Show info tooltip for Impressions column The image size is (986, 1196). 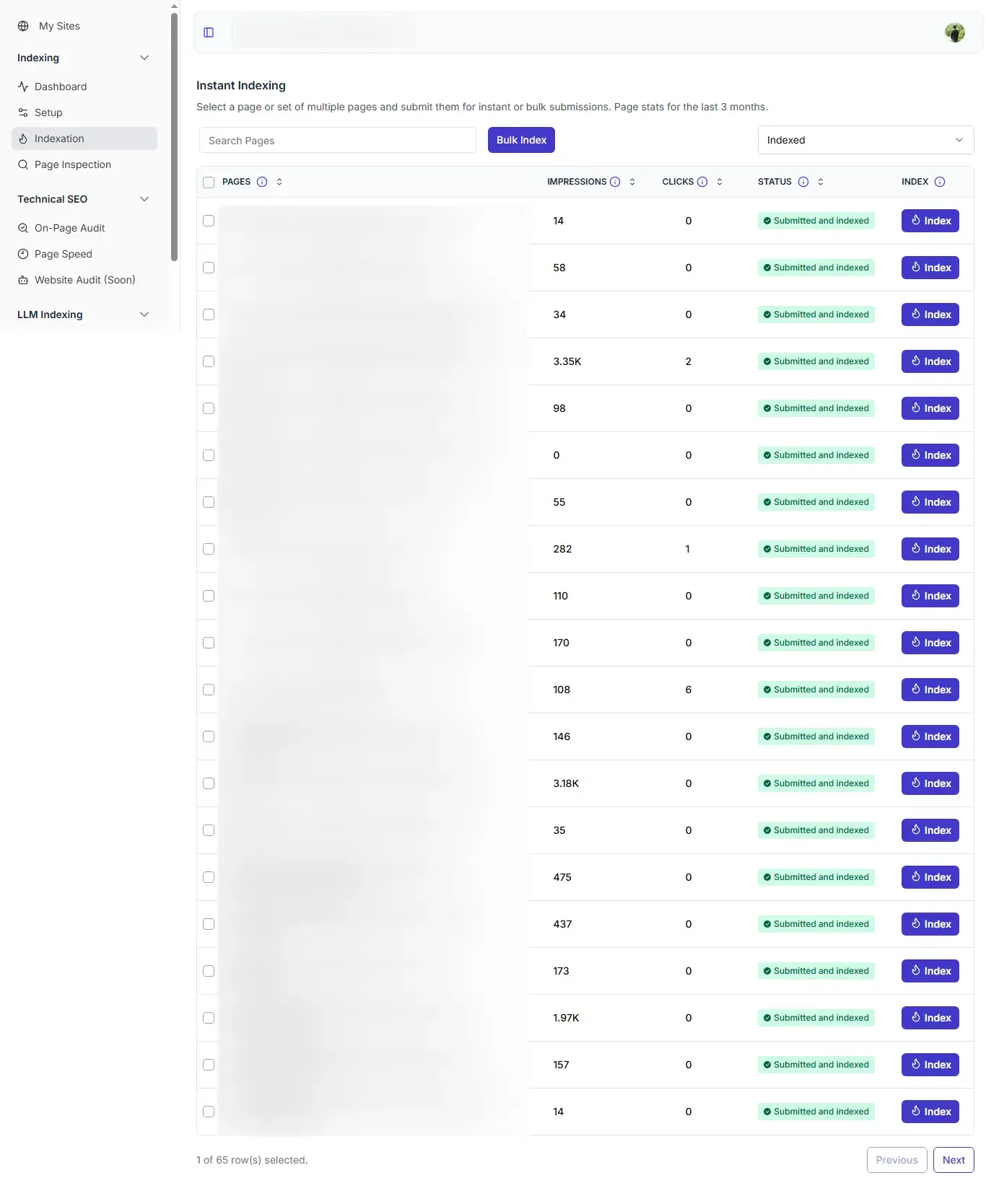coord(615,182)
